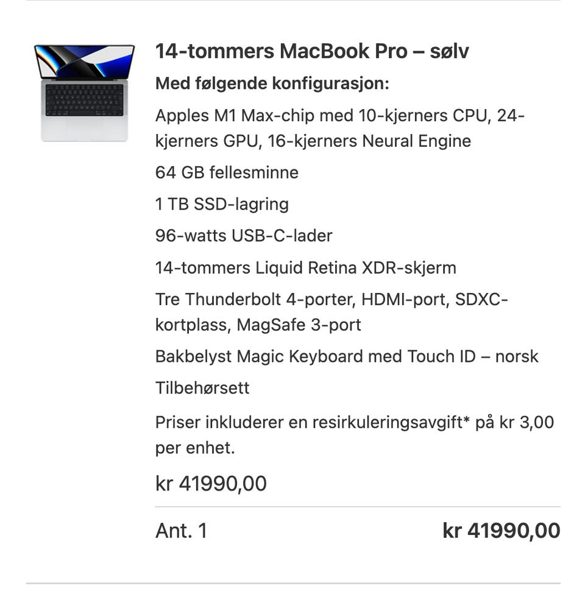Click the 'Tilbehørsett' item

(x=202, y=388)
